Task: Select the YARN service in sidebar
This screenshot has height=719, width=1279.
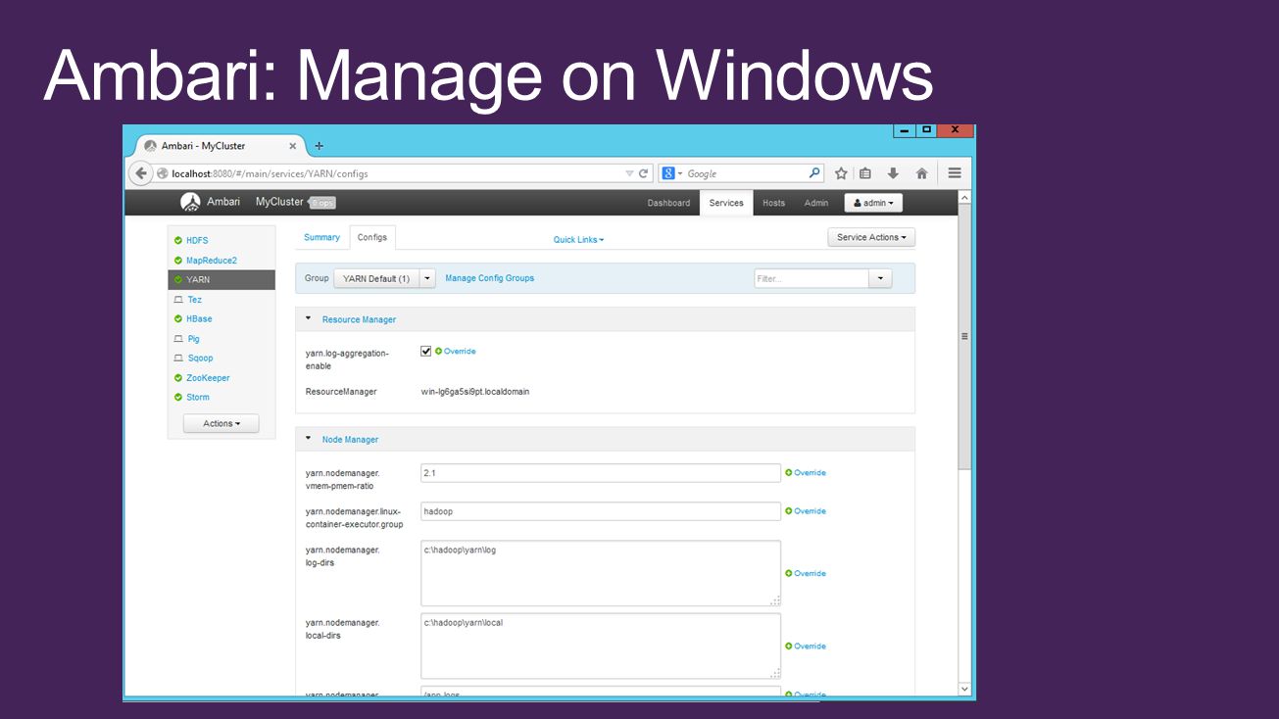Action: (221, 280)
